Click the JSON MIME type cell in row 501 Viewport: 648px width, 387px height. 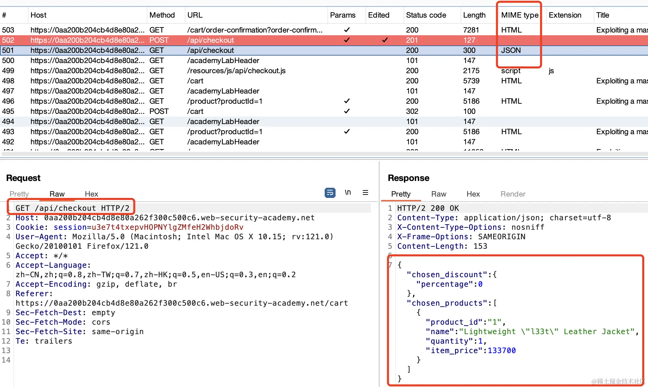pos(511,50)
